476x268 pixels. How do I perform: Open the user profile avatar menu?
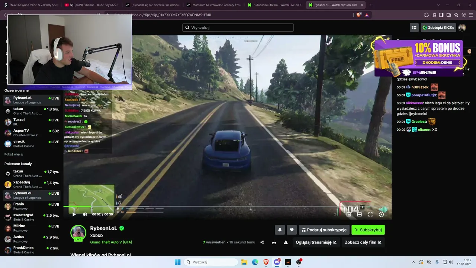click(462, 28)
